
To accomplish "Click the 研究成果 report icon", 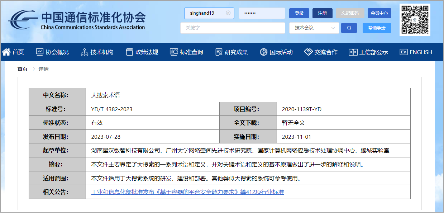I will coord(219,52).
